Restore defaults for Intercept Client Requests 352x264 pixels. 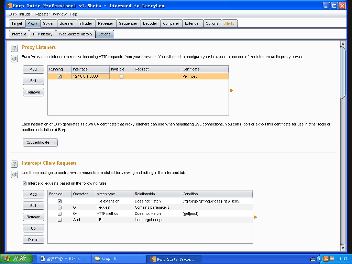pos(14,174)
